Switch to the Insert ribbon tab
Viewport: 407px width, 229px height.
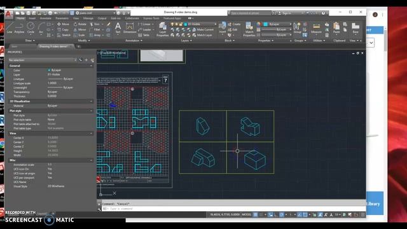(32, 18)
